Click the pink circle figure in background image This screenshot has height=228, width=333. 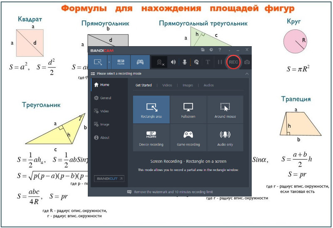pyautogui.click(x=295, y=41)
